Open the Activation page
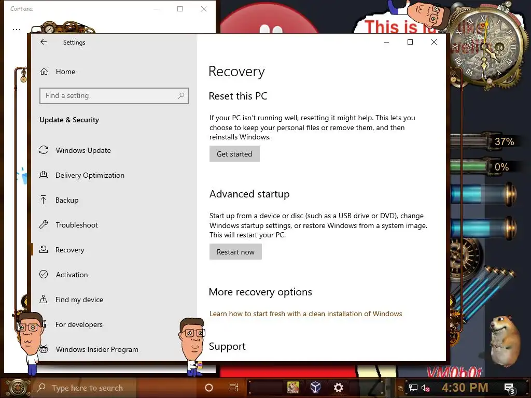Screen dimensions: 531x398 (72, 275)
